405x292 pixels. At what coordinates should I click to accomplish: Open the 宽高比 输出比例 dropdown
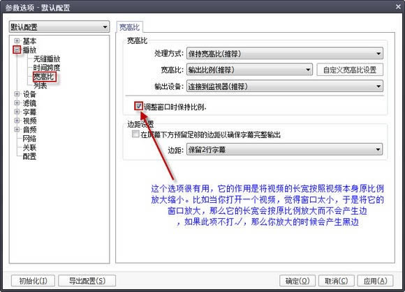(249, 70)
